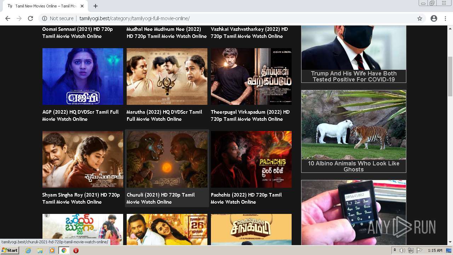Open the volume speaker tray icon

(x=402, y=250)
